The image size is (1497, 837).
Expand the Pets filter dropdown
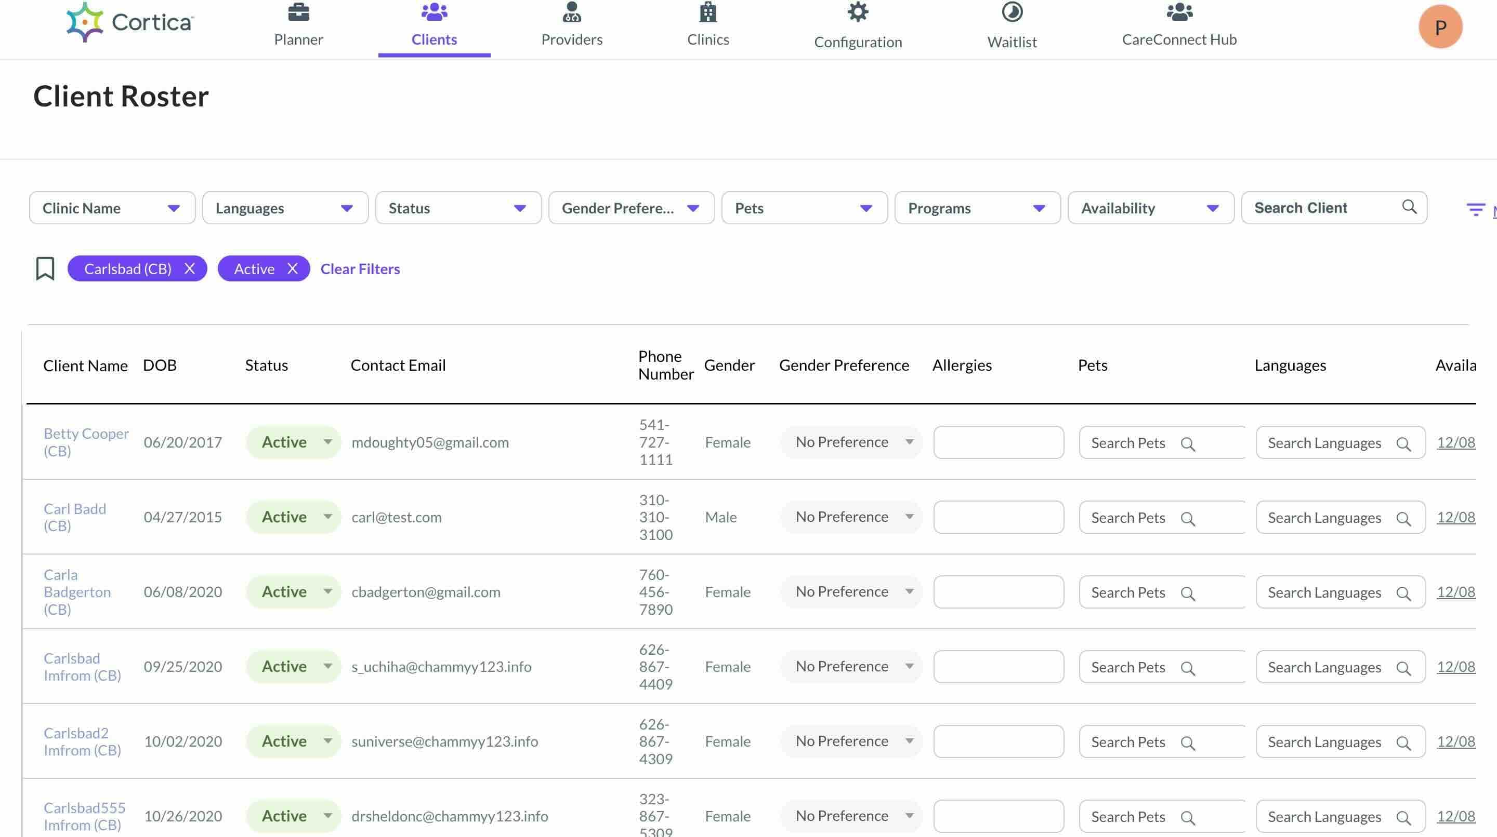click(805, 208)
